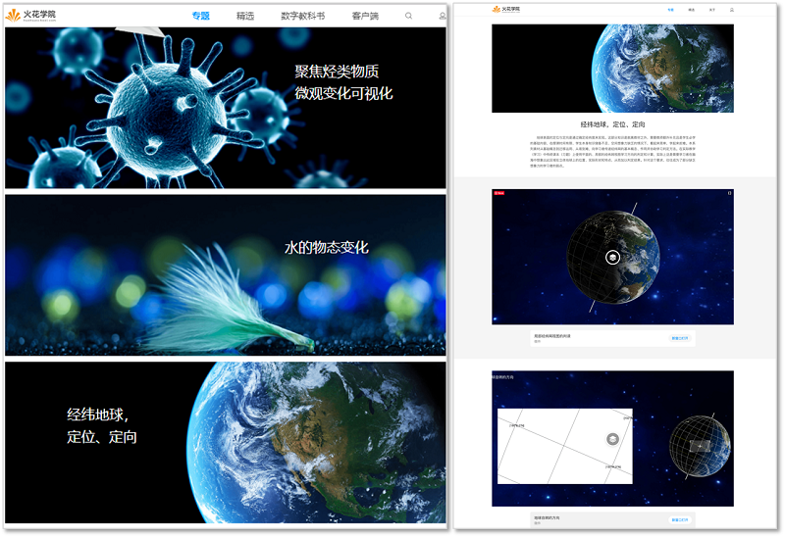Click the 火花学院 logo in left page
The image size is (785, 537).
[x=30, y=15]
